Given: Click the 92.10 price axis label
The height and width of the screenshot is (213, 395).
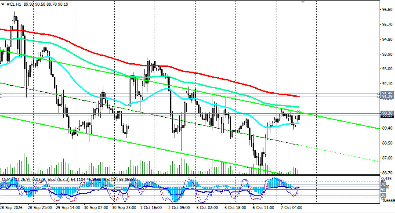Looking at the screenshot, I should [387, 83].
